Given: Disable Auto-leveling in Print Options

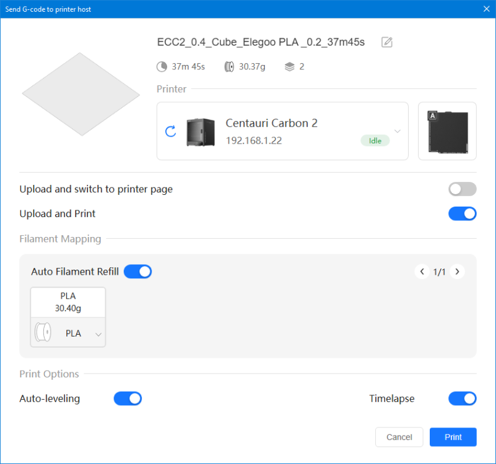Looking at the screenshot, I should (128, 398).
